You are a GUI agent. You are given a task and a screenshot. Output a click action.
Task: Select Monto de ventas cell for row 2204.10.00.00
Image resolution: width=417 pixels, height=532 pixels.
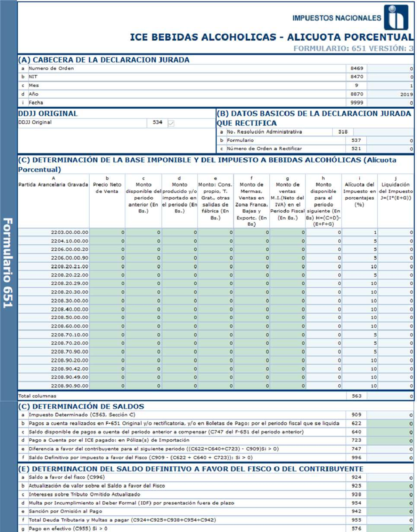287,241
